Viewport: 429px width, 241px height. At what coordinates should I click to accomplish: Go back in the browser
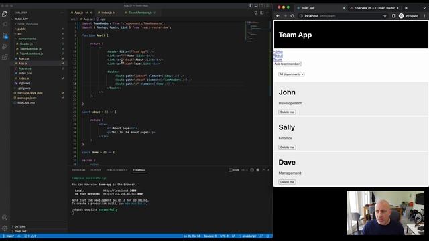pyautogui.click(x=278, y=16)
